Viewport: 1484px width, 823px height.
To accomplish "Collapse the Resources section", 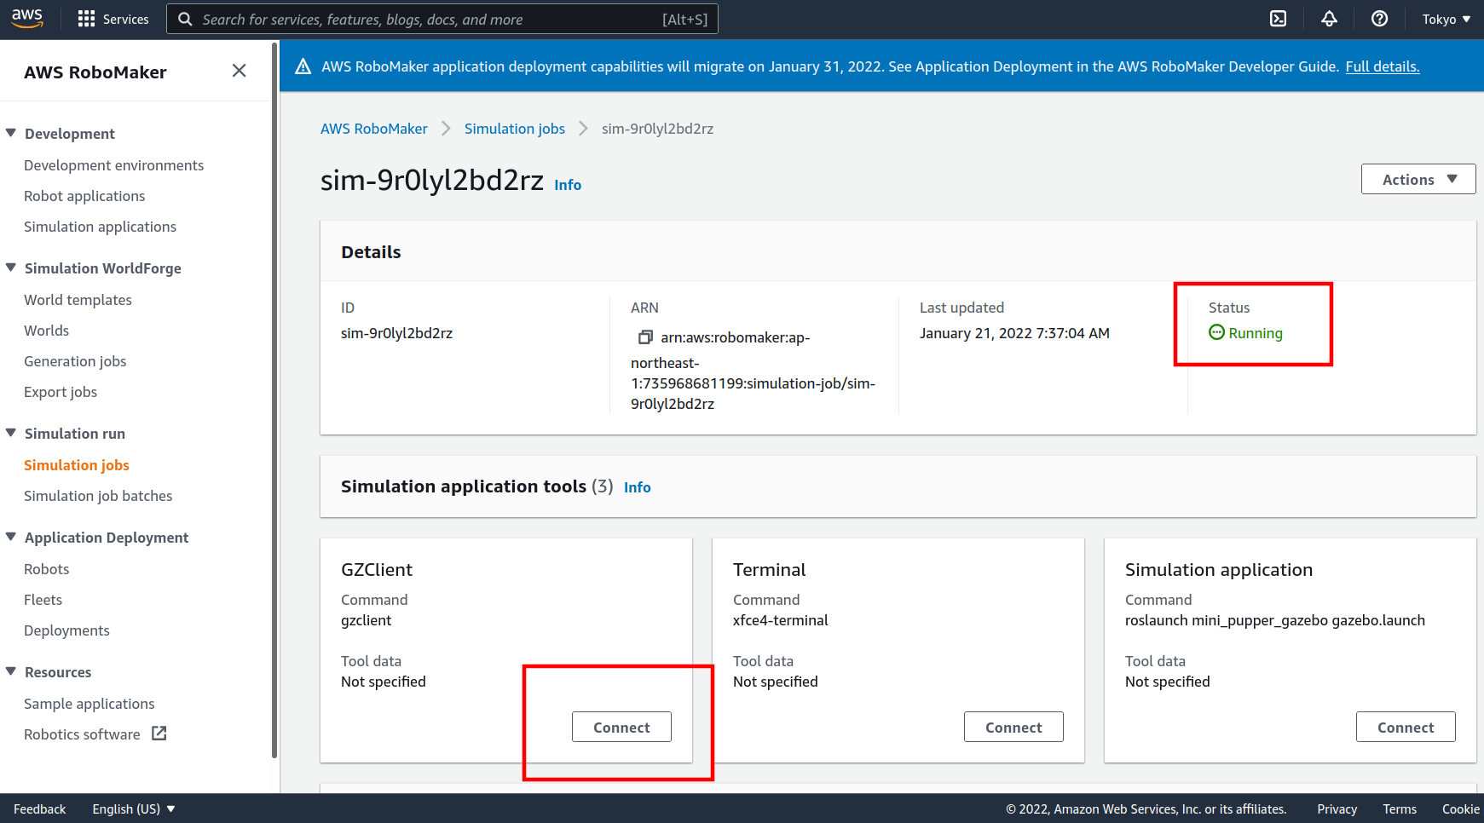I will pos(11,671).
